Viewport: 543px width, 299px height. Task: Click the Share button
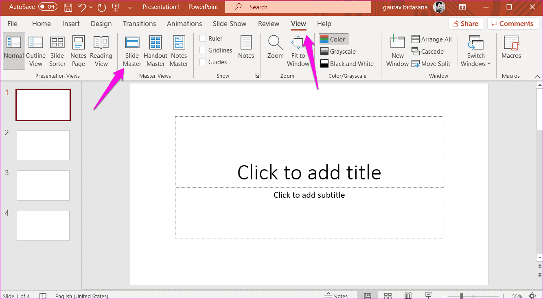point(465,23)
